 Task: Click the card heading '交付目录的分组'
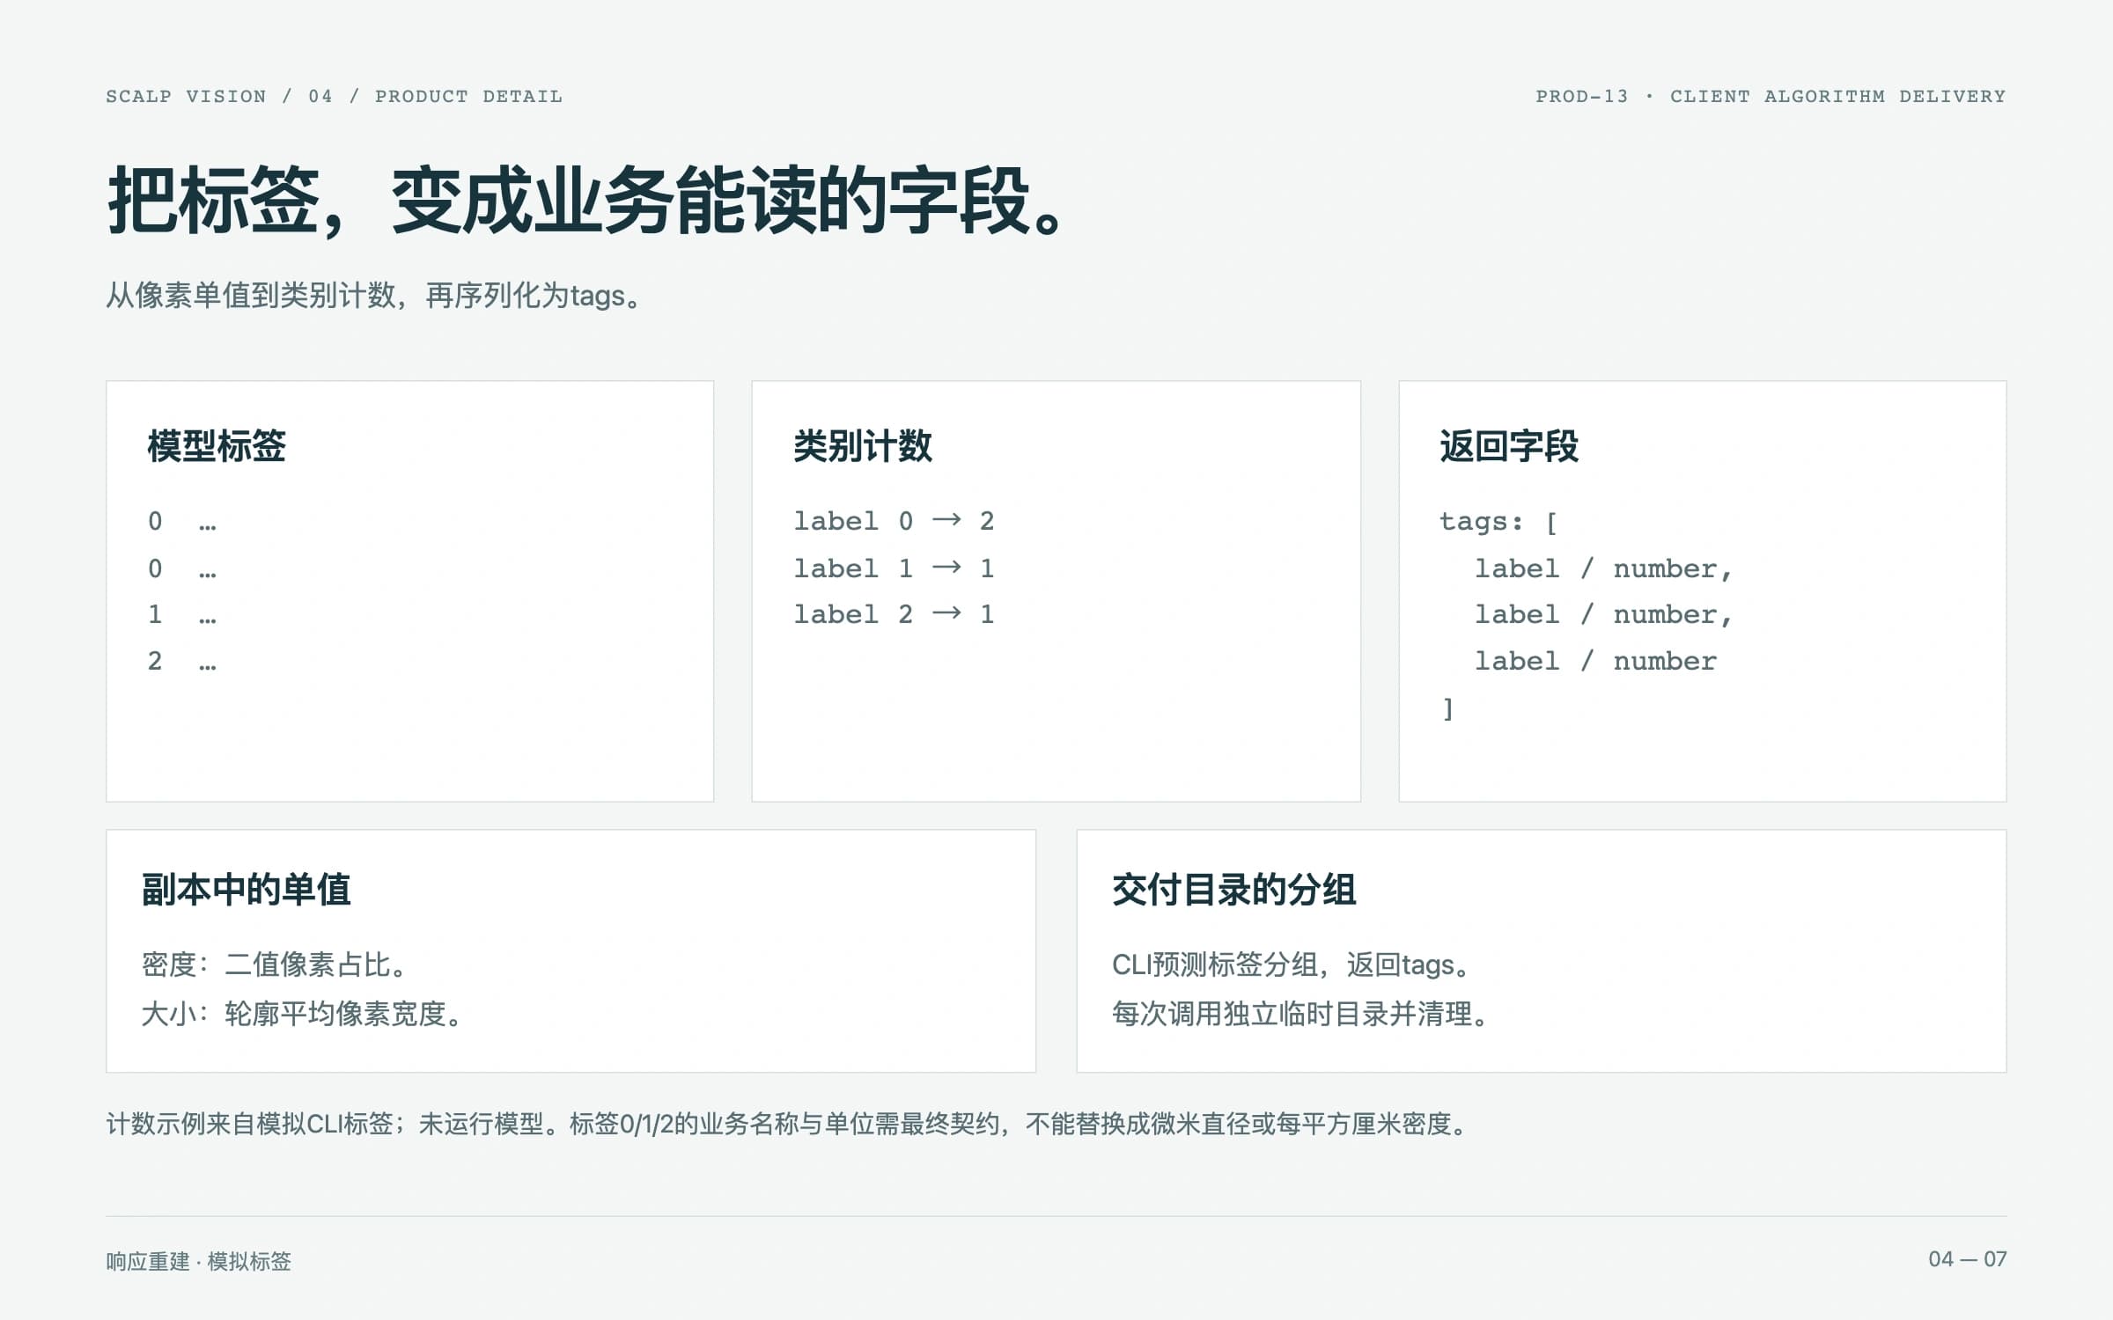pos(1233,890)
